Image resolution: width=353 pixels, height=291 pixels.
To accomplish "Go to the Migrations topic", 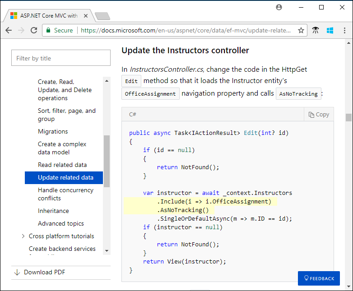I will tap(53, 131).
